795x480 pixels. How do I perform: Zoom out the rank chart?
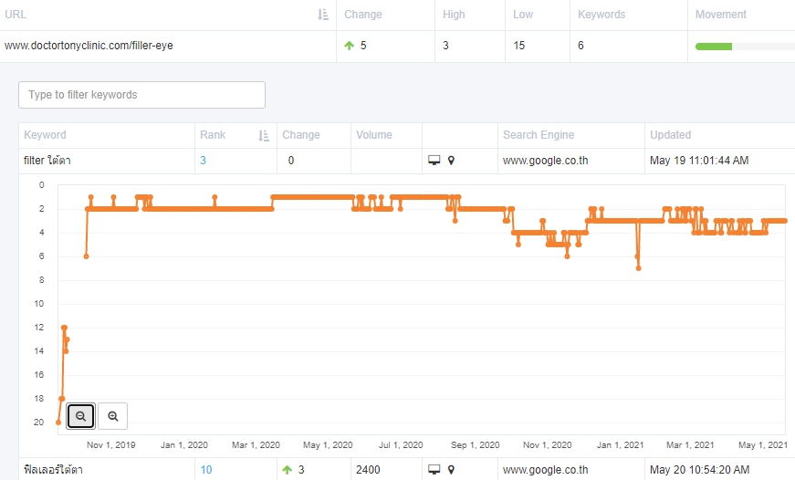tap(80, 416)
